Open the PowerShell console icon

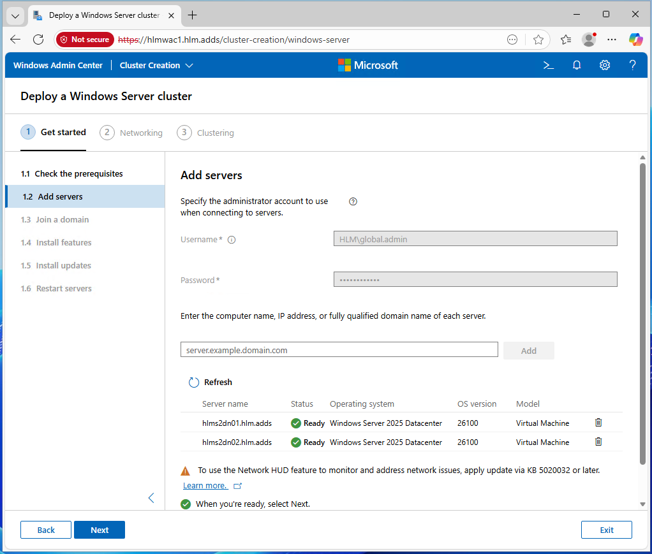click(x=548, y=65)
